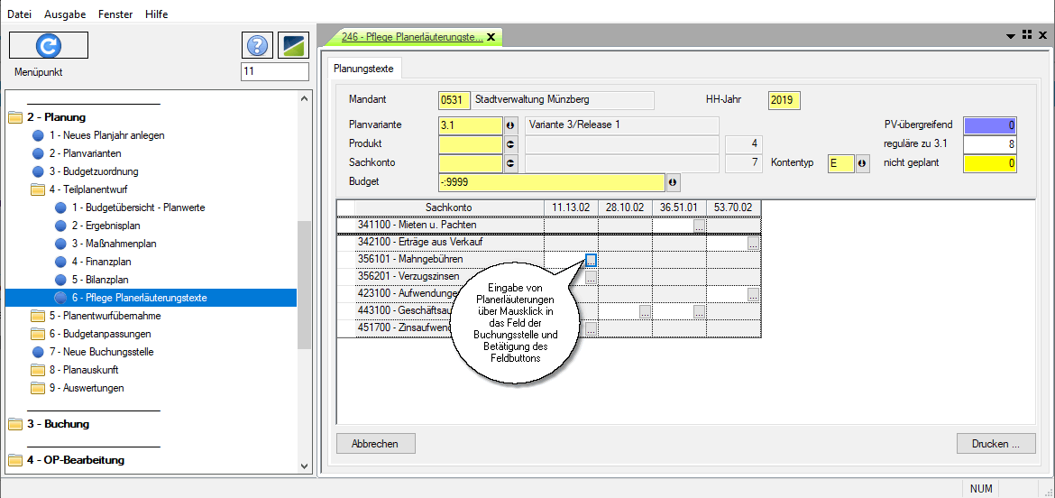Screen dimensions: 1055x498
Task: Click lookup icon next to Produkt field
Action: [x=510, y=144]
